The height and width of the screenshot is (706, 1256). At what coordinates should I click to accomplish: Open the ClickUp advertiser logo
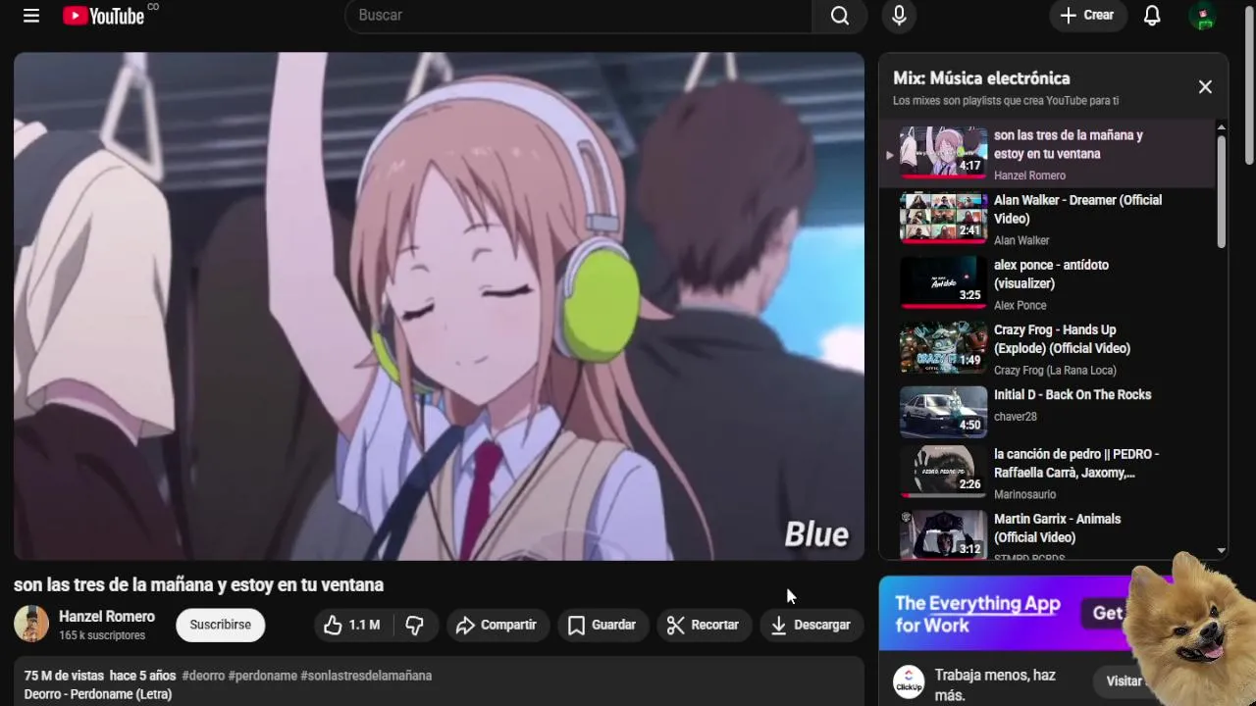[909, 682]
